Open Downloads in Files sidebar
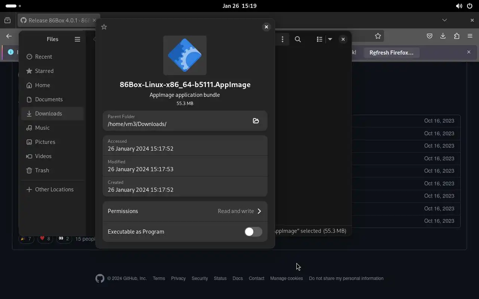Image resolution: width=479 pixels, height=299 pixels. (52, 114)
